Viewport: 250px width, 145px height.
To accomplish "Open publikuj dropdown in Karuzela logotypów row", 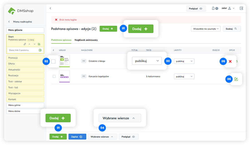I will click(184, 76).
